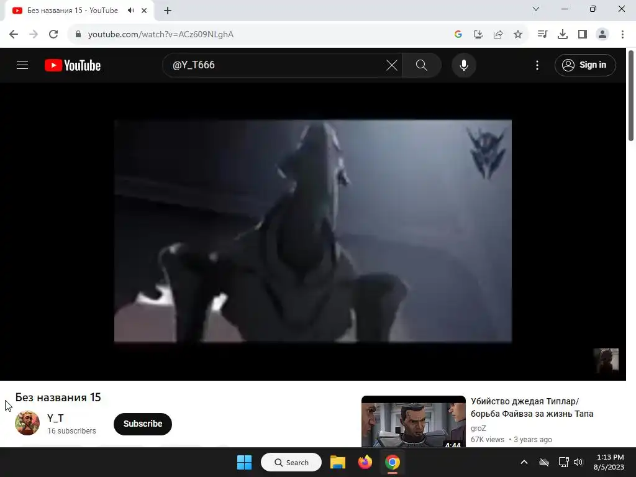Open network settings tray icon

[563, 462]
